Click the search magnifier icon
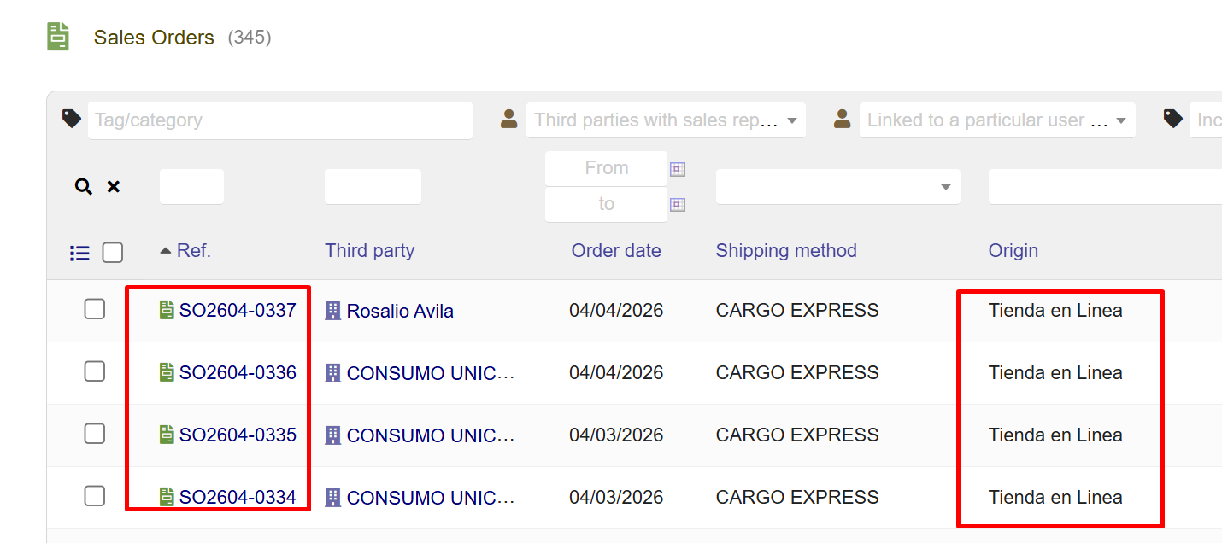Viewport: 1222px width, 543px height. point(83,187)
